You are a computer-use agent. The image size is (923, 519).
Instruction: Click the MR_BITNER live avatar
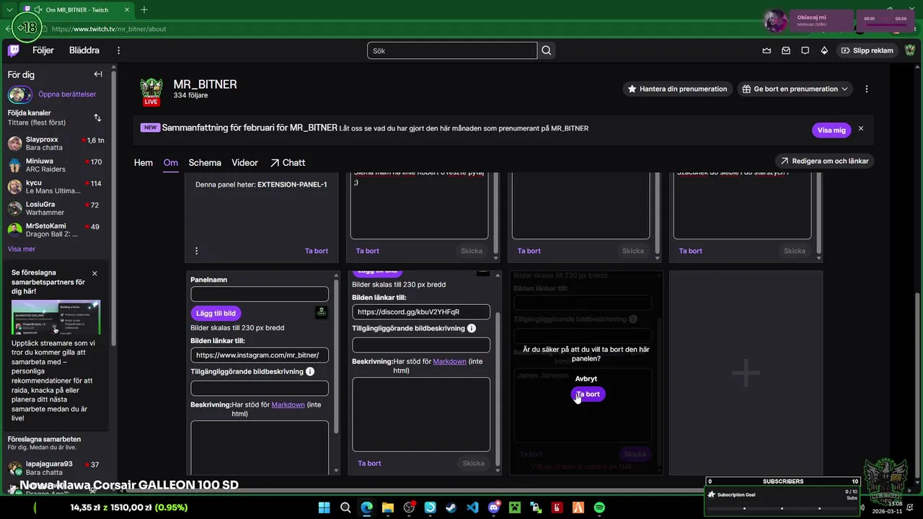[151, 92]
